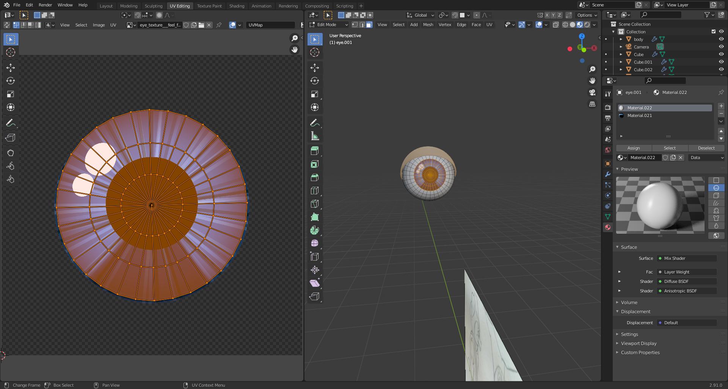Add a new material slot
This screenshot has width=728, height=389.
click(x=721, y=106)
